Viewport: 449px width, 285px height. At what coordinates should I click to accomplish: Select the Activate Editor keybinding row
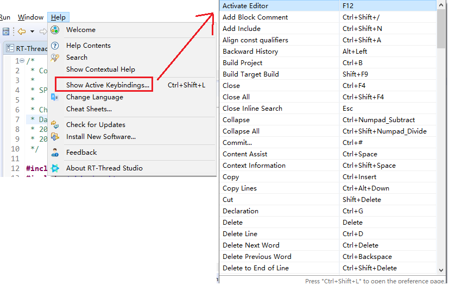[328, 6]
